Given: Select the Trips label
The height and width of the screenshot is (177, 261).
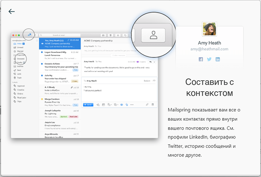Looking at the screenshot, I should 18,102.
